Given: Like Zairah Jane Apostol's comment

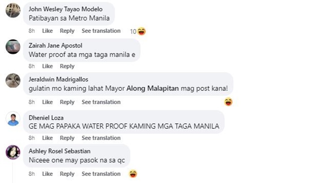Looking at the screenshot, I should coord(47,66).
